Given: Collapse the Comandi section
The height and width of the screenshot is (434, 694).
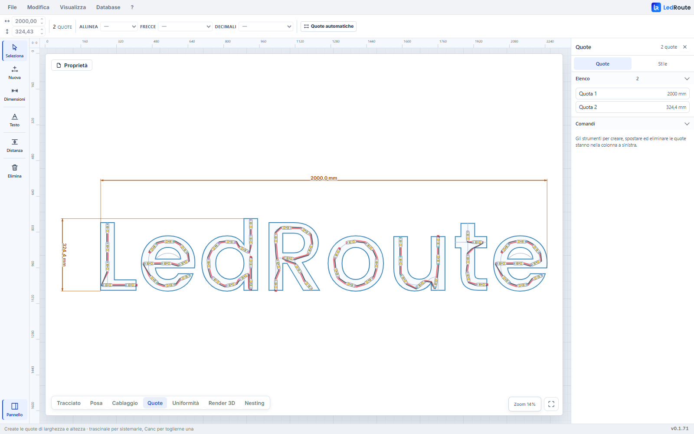Looking at the screenshot, I should (x=687, y=124).
